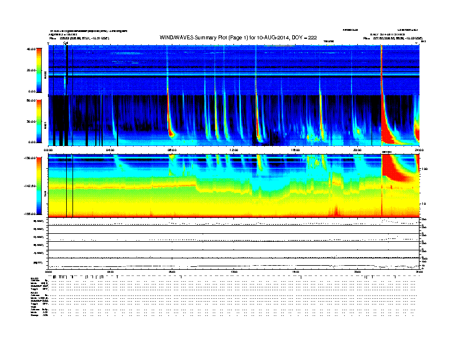Click the -130.00 label on the TNR scale

30,158
